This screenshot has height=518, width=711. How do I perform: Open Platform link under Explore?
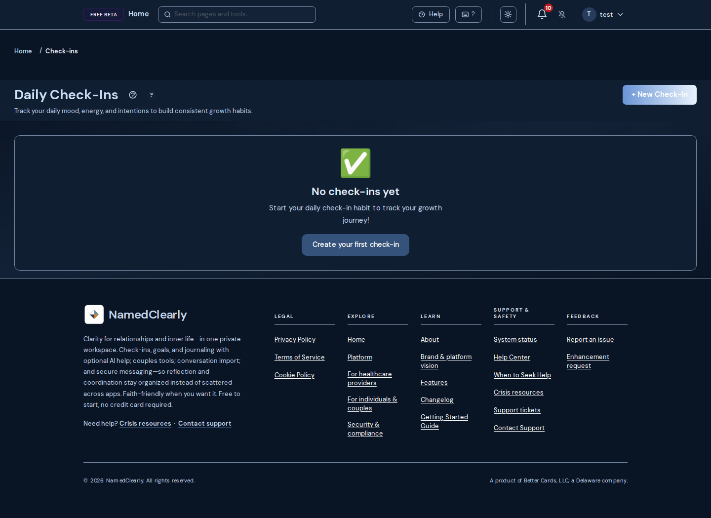pos(360,358)
